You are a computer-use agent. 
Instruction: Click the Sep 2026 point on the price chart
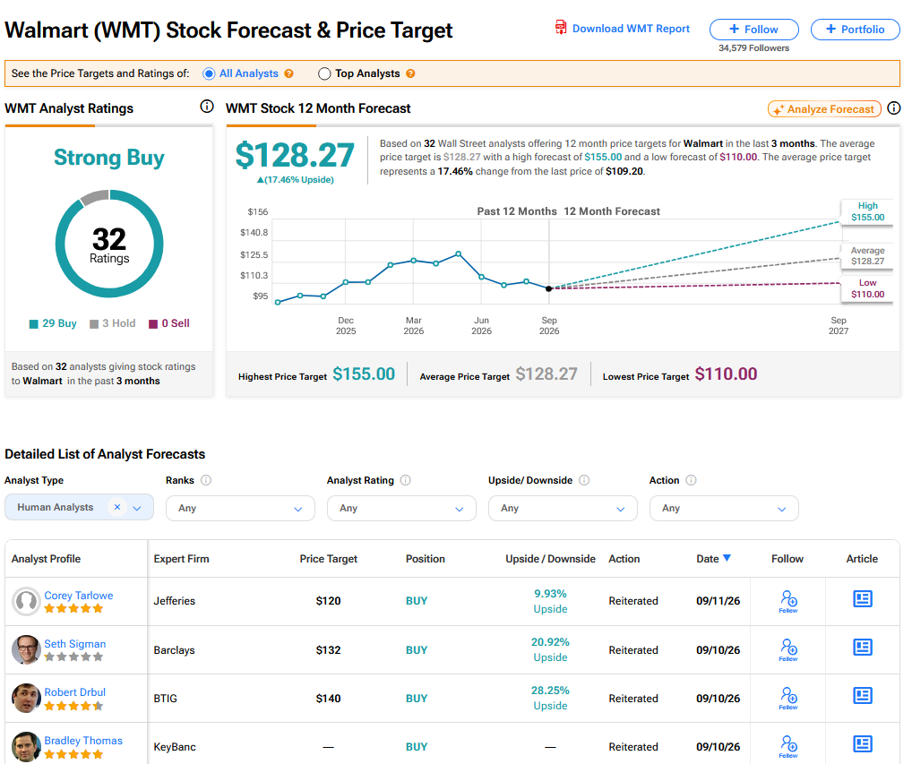548,288
